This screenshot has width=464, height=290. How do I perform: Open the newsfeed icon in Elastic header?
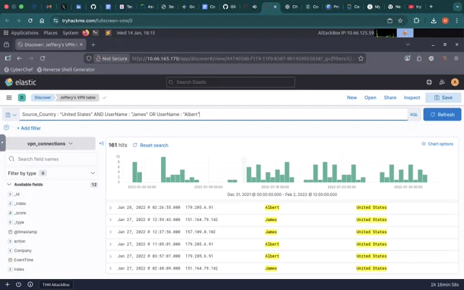click(441, 83)
